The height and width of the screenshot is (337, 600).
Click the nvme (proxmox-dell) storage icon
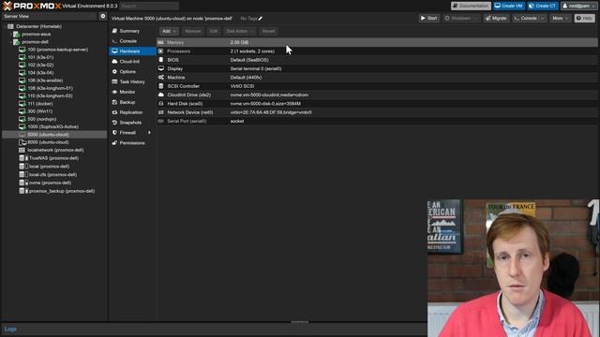(x=22, y=183)
